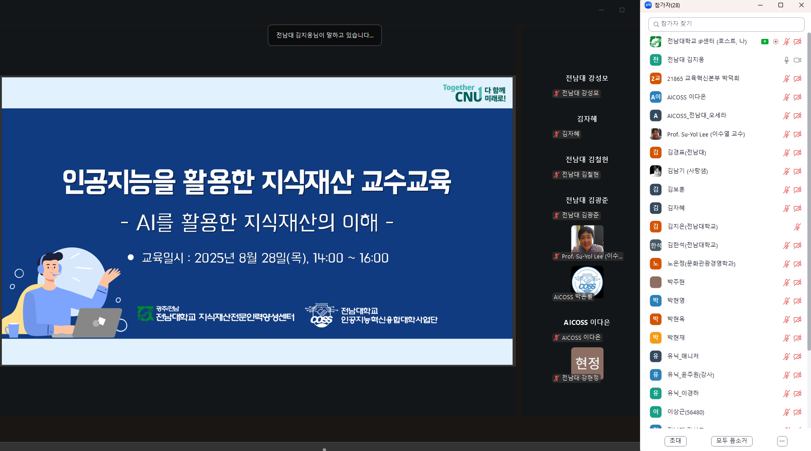
Task: Toggle the muted microphone of 김지은(전남대학교)
Action: [797, 227]
